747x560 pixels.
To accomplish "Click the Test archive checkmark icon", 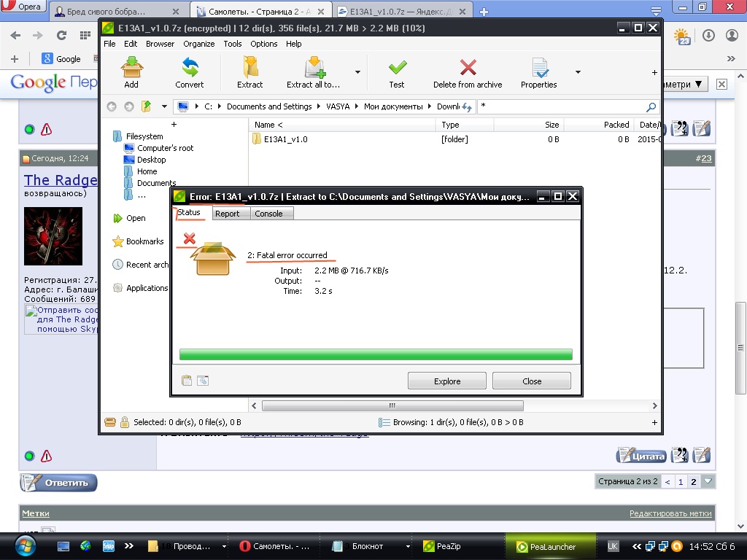I will 398,68.
